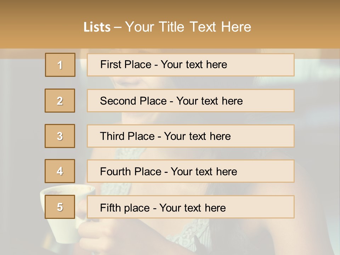The image size is (340, 255).
Task: Select the number 4 box
Action: click(x=60, y=171)
